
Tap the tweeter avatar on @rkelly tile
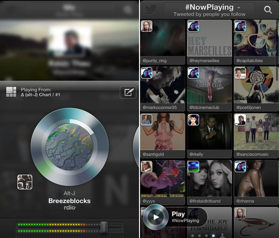coord(193,120)
